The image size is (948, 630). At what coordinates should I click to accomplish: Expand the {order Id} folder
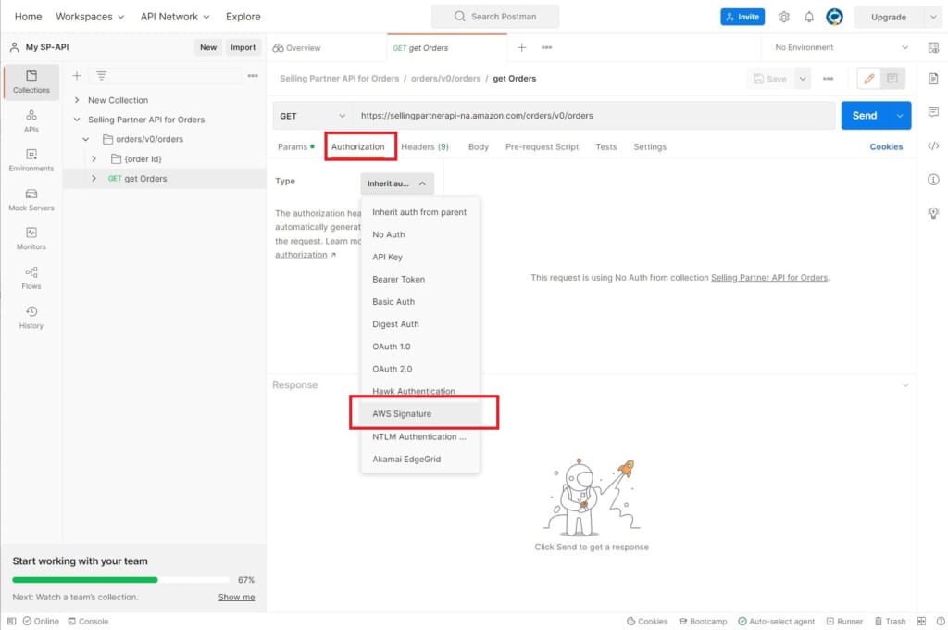tap(94, 158)
